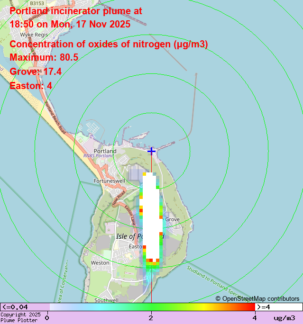The image size is (303, 324).
Task: Click the 'Isle of Portland' label
Action: tap(140, 236)
